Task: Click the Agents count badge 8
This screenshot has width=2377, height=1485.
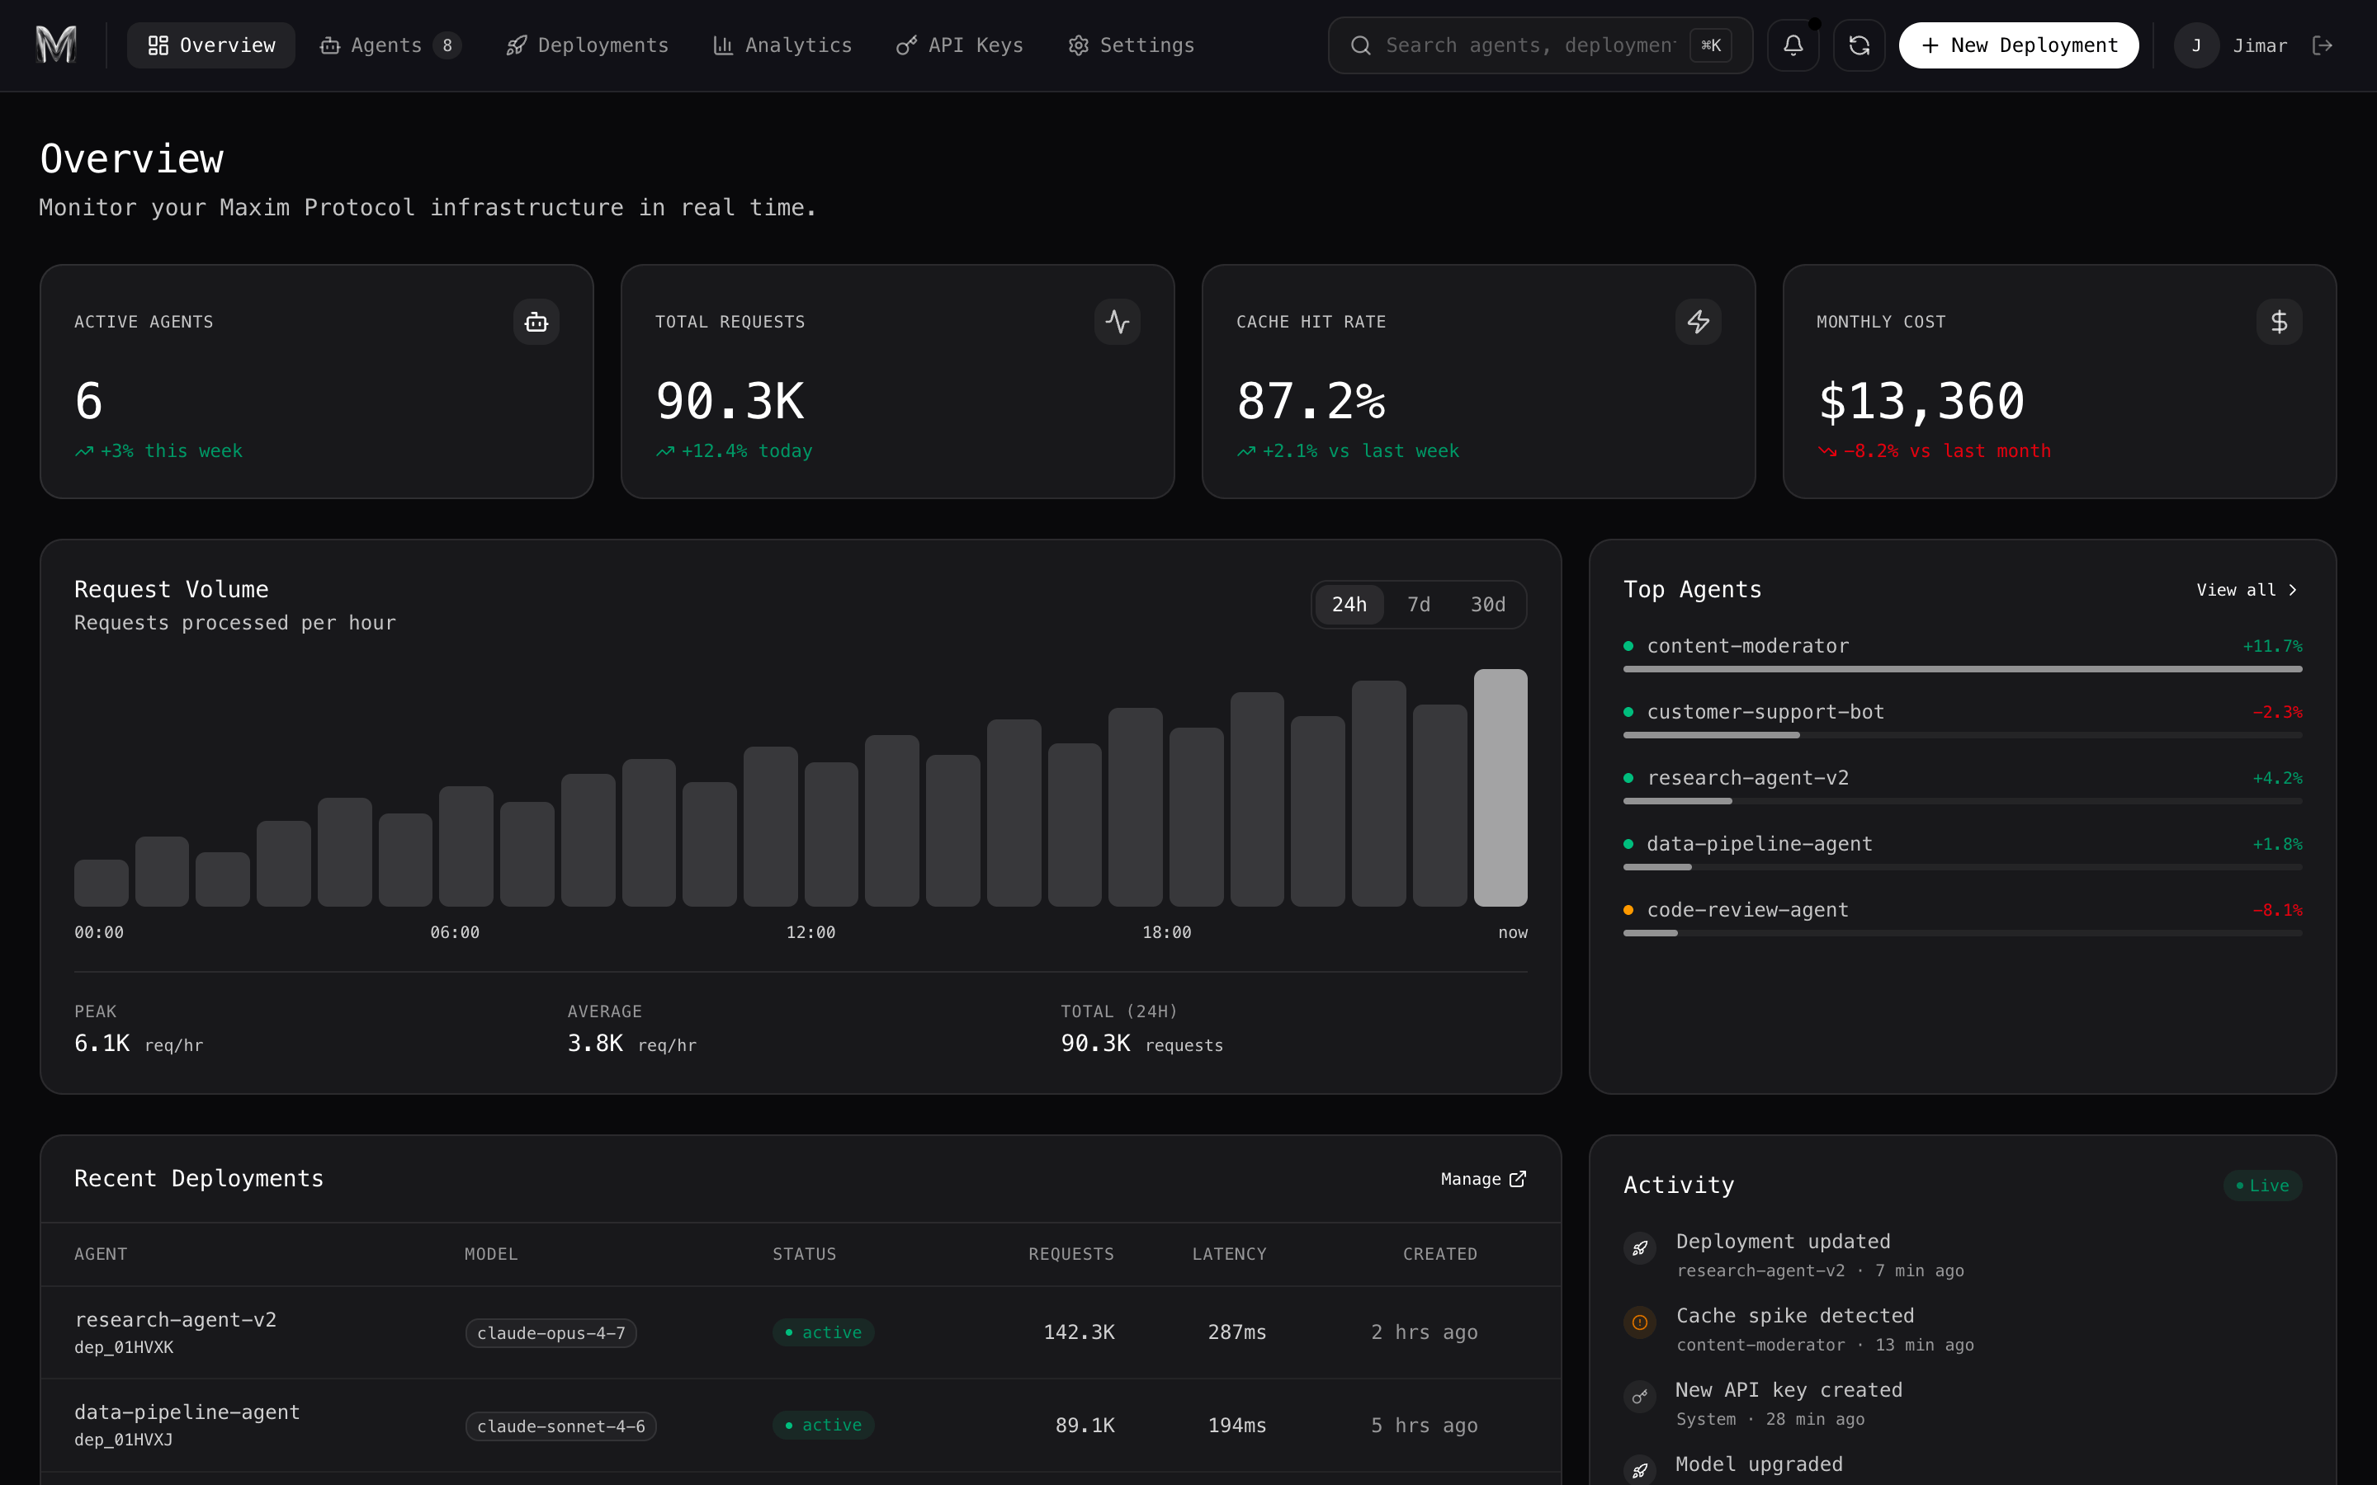Action: point(447,45)
